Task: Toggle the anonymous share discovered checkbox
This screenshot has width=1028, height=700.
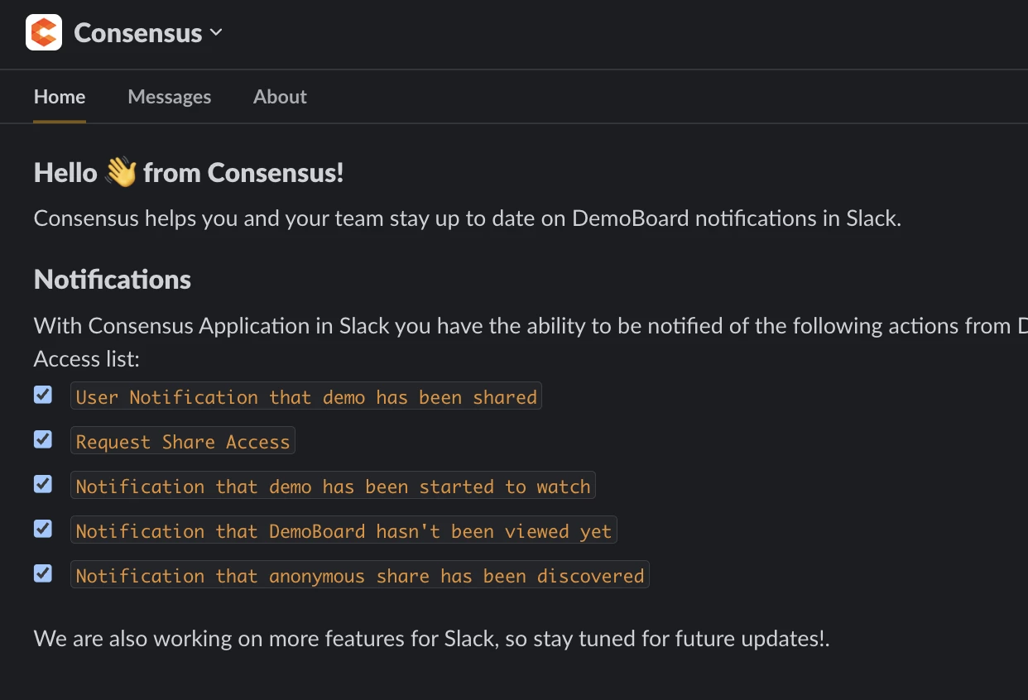Action: tap(43, 573)
